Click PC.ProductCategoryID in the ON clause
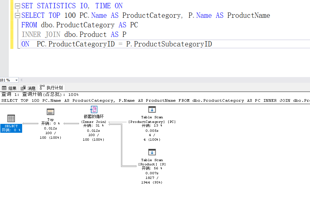The height and width of the screenshot is (199, 310). click(x=76, y=44)
